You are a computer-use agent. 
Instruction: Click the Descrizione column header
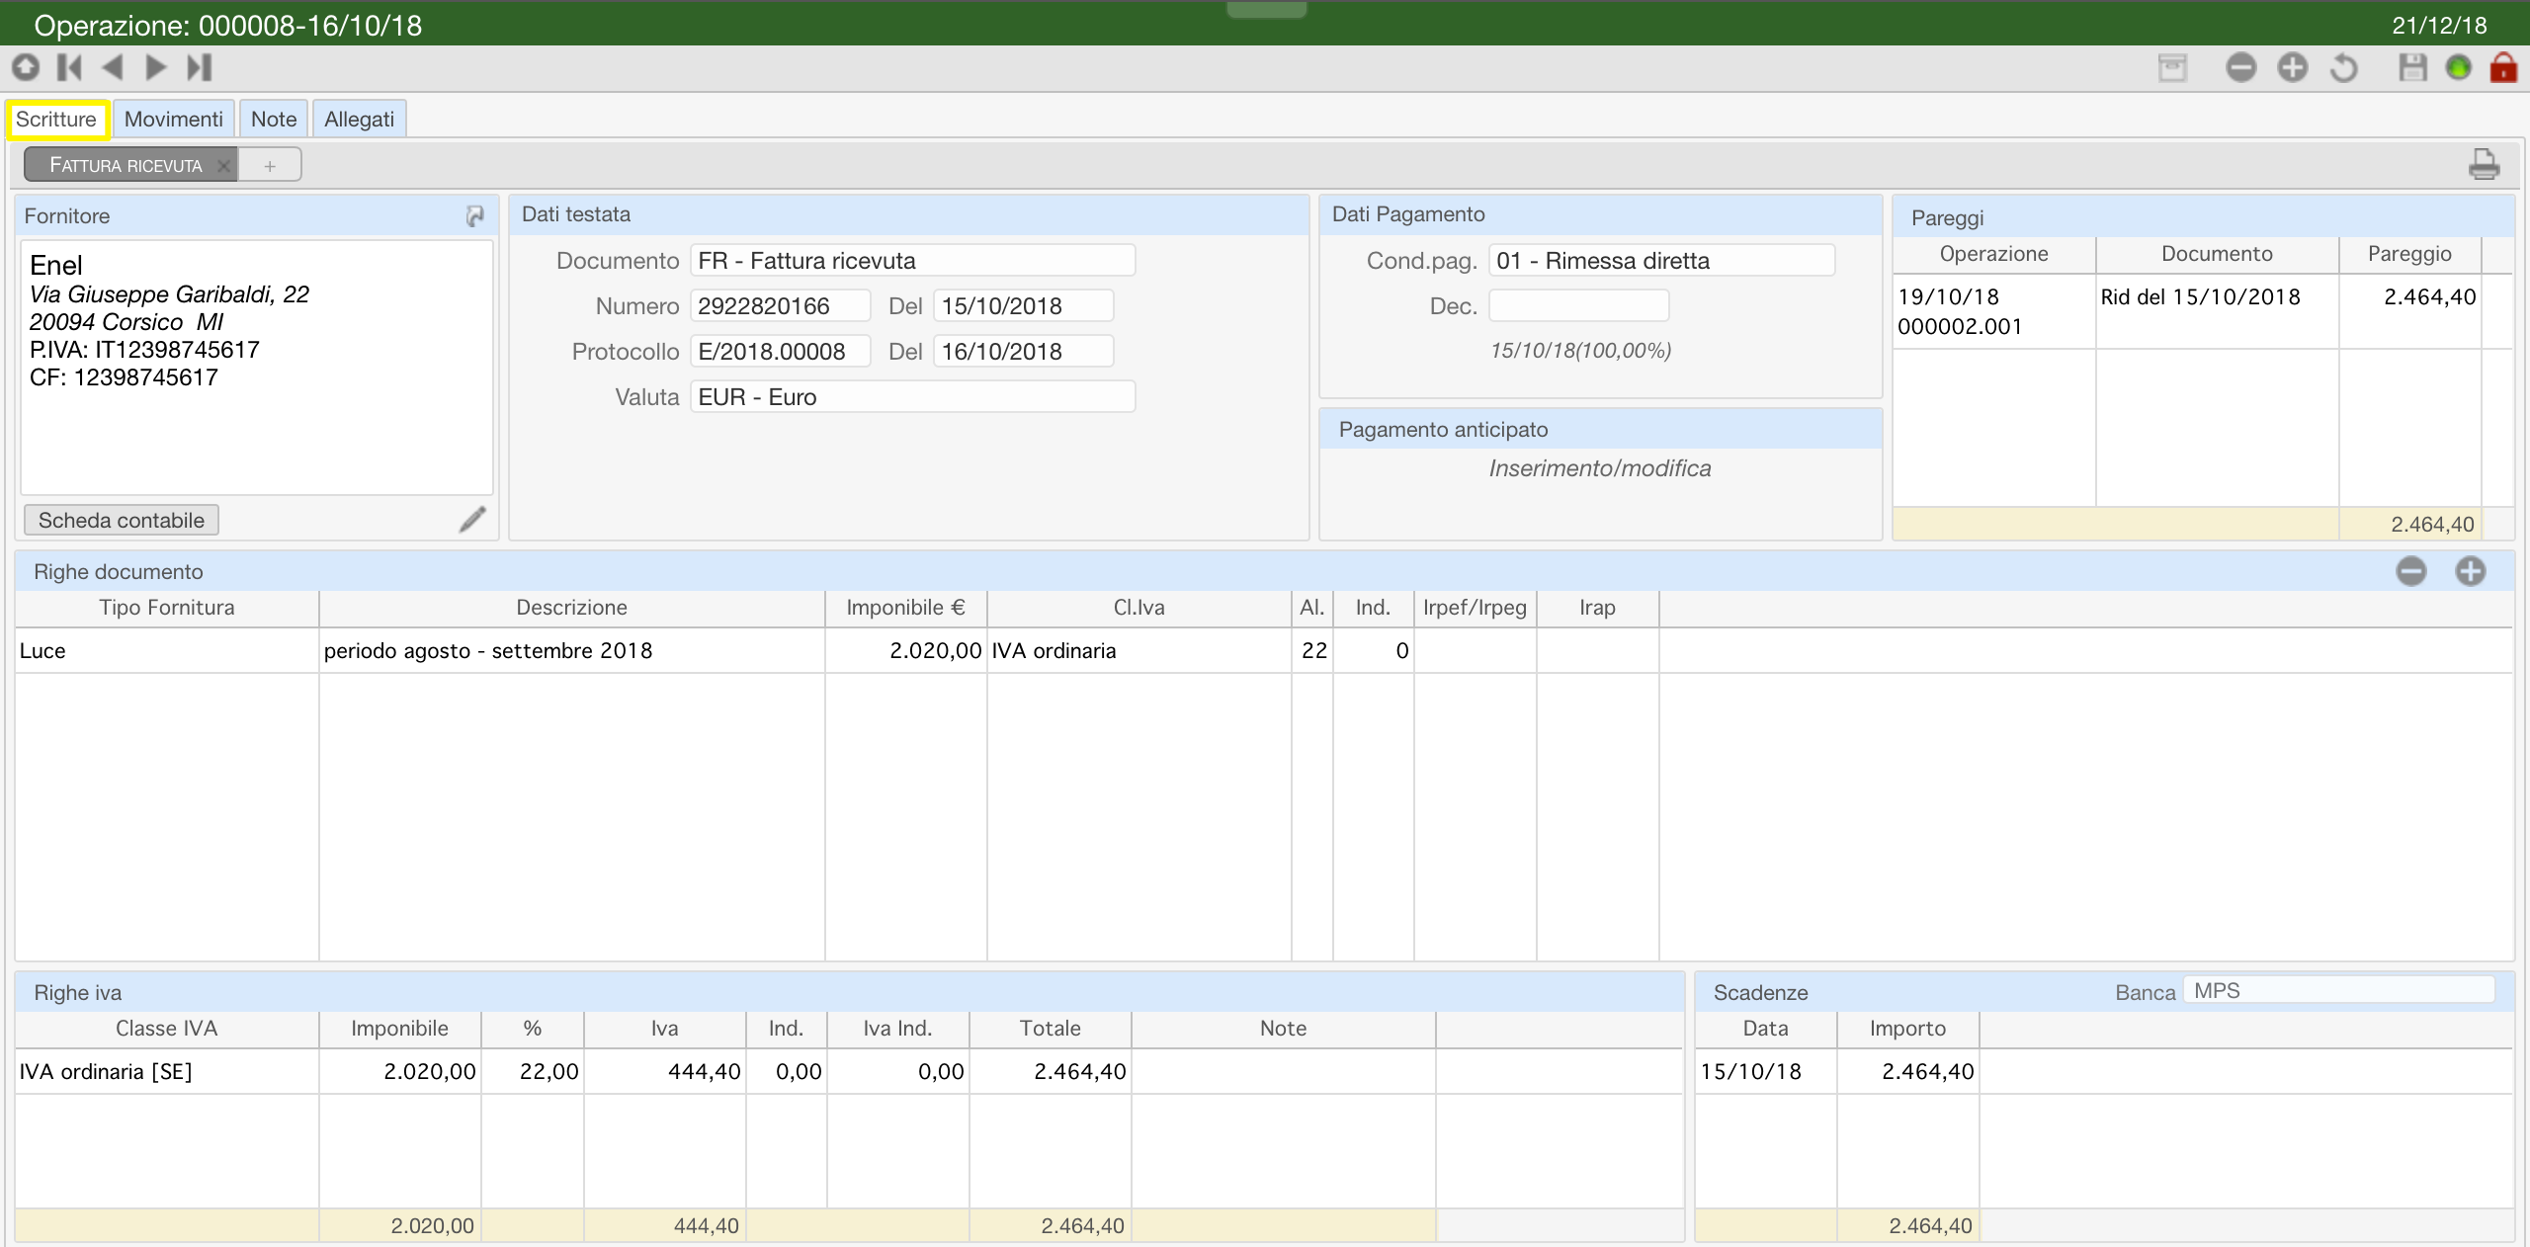coord(571,608)
